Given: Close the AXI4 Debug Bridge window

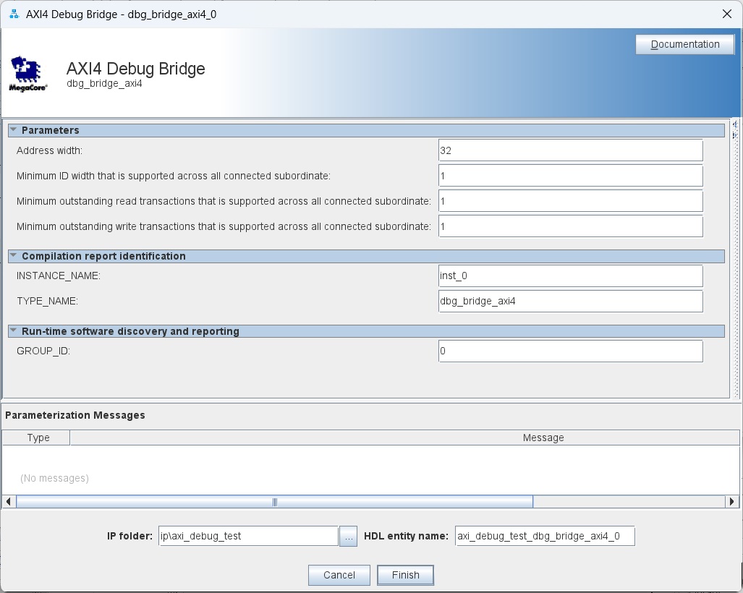Looking at the screenshot, I should (x=727, y=14).
